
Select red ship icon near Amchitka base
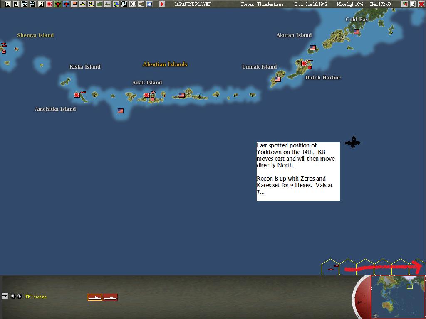pos(83,92)
